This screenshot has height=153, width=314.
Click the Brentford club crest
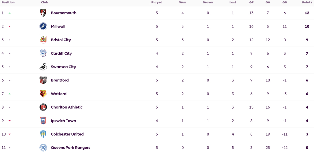pyautogui.click(x=43, y=80)
